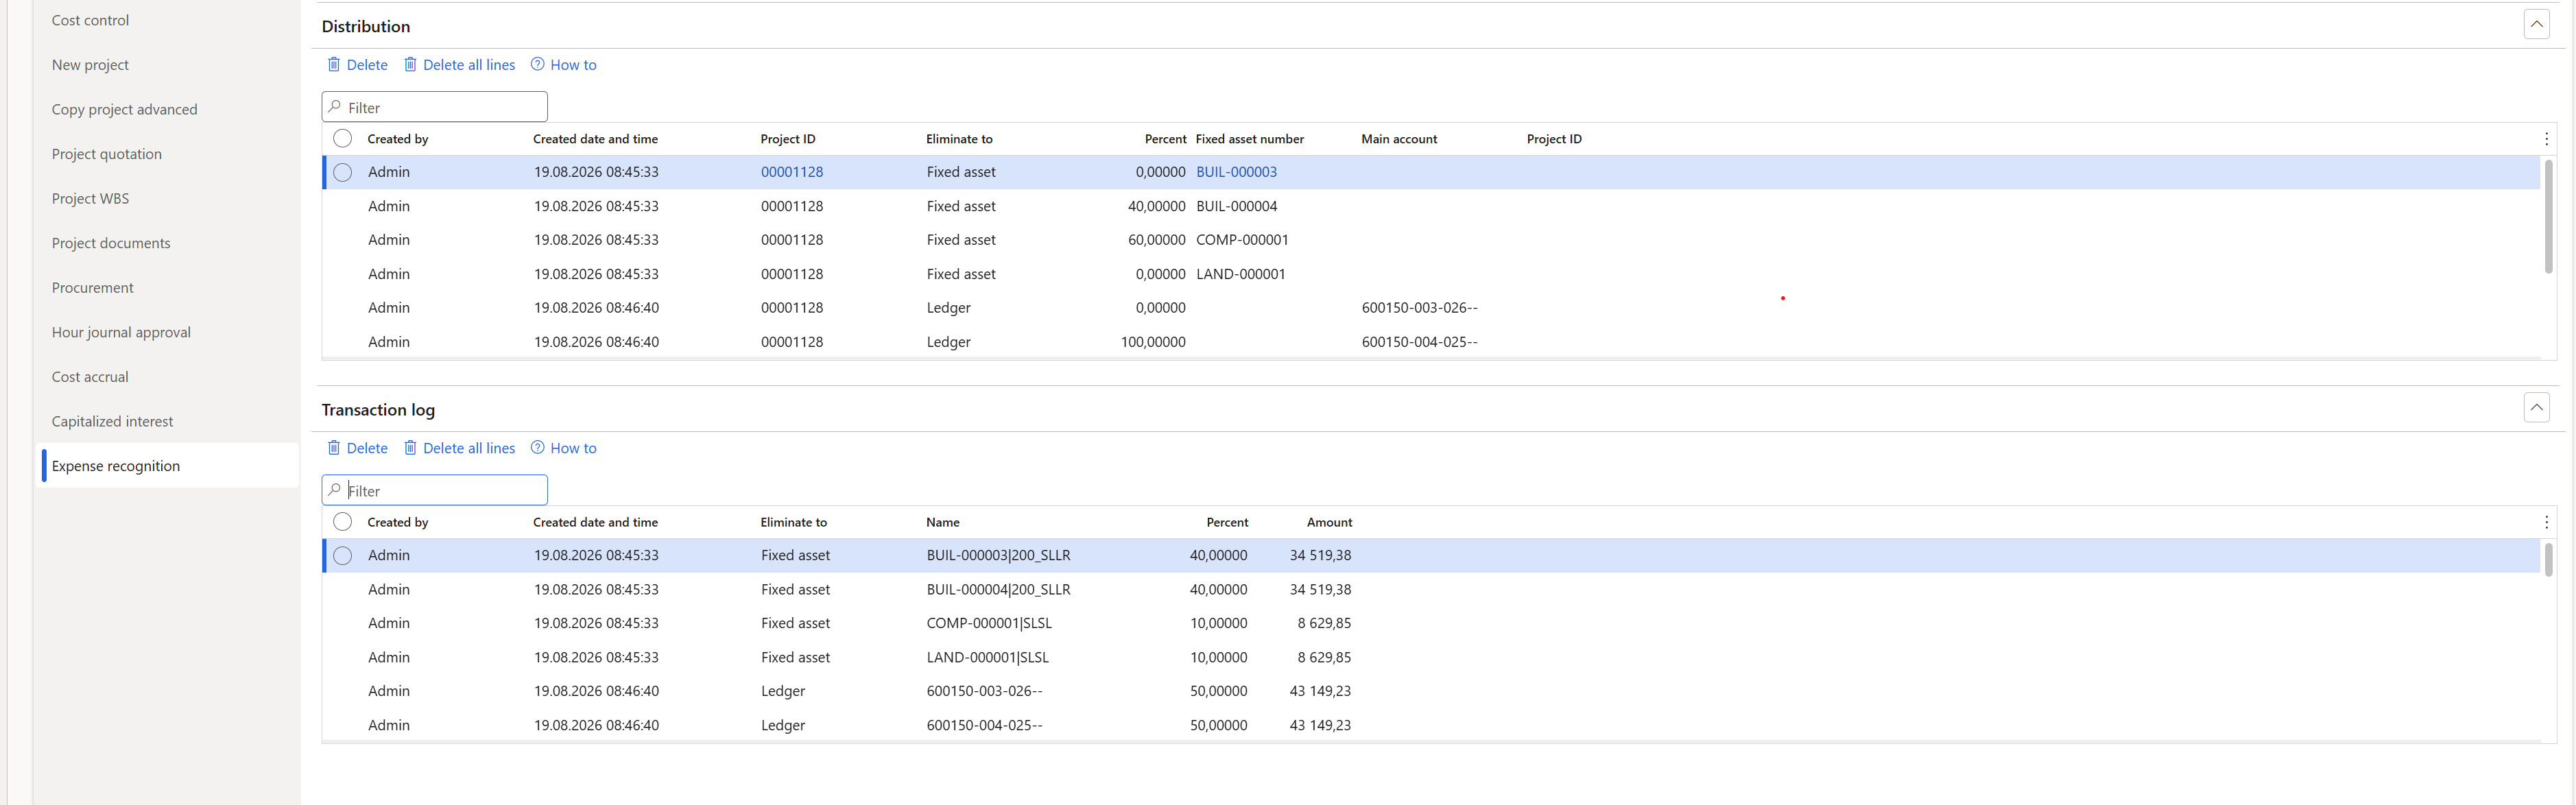The image size is (2576, 805).
Task: Collapse the Transaction log section
Action: click(2536, 407)
